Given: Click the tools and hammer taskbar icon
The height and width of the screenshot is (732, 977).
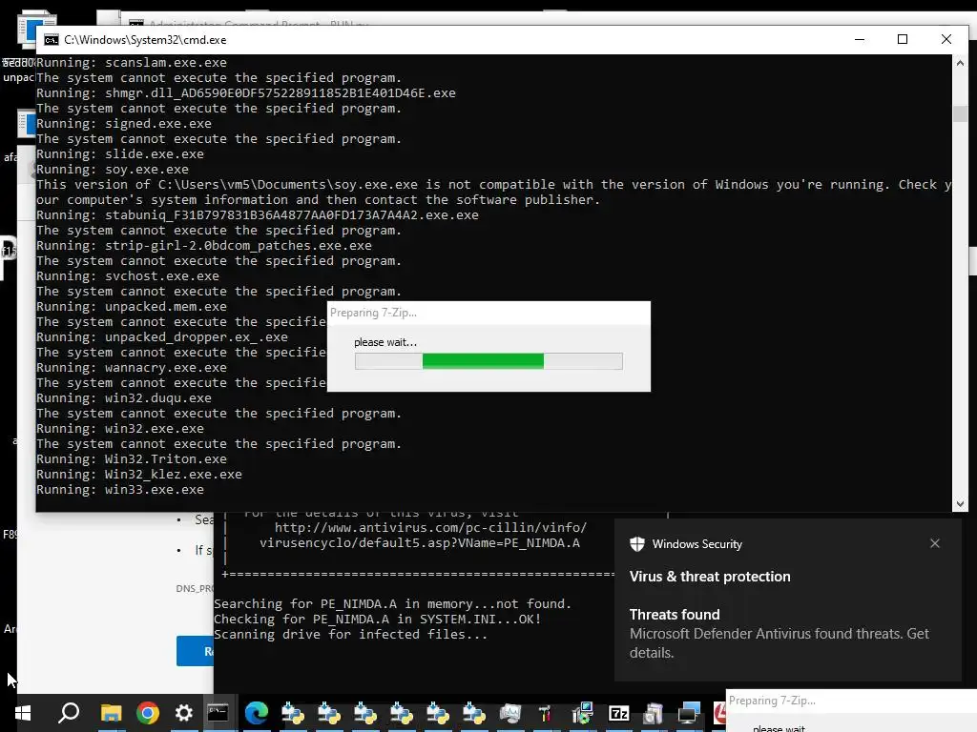Looking at the screenshot, I should pos(545,713).
